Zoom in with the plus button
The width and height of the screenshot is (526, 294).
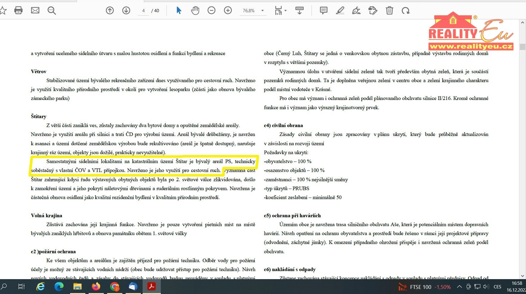228,10
